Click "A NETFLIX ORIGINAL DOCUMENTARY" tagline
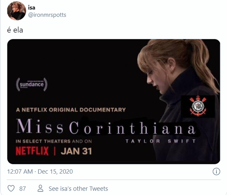The width and height of the screenshot is (227, 195). click(x=71, y=110)
